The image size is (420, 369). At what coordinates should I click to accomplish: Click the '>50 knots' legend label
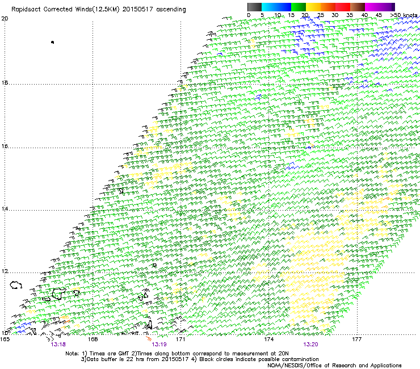[404, 15]
